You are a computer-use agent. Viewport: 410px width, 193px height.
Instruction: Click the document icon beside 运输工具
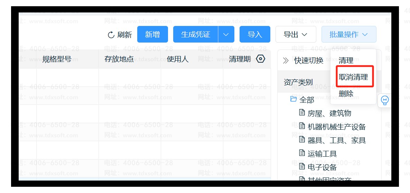[302, 153]
